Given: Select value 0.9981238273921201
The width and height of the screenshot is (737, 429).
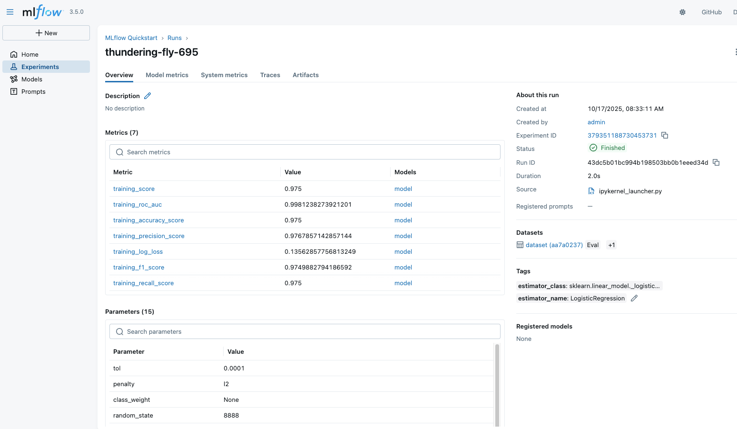Looking at the screenshot, I should point(318,204).
